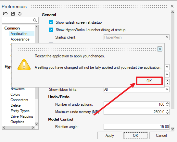
Task: Decrease maximum undo memory value
Action: click(167, 113)
